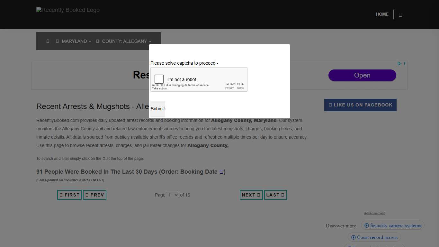Follow the reCAPTCHA "Take action" link
439x247 pixels.
(x=160, y=88)
